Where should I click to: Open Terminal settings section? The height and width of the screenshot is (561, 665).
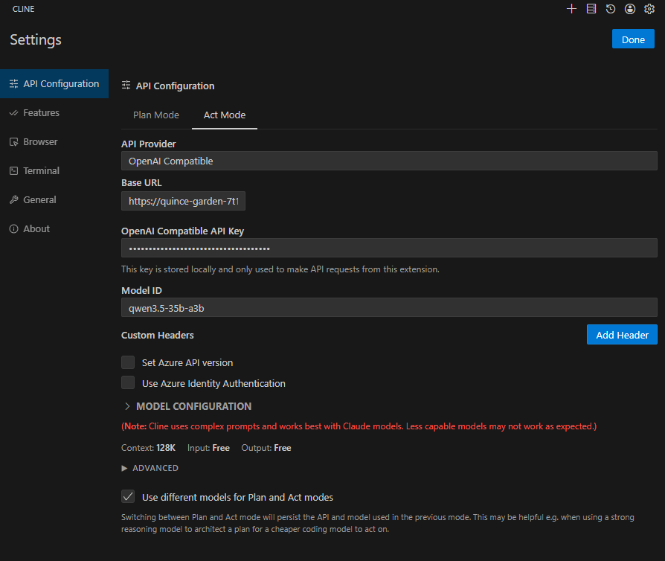pyautogui.click(x=54, y=170)
